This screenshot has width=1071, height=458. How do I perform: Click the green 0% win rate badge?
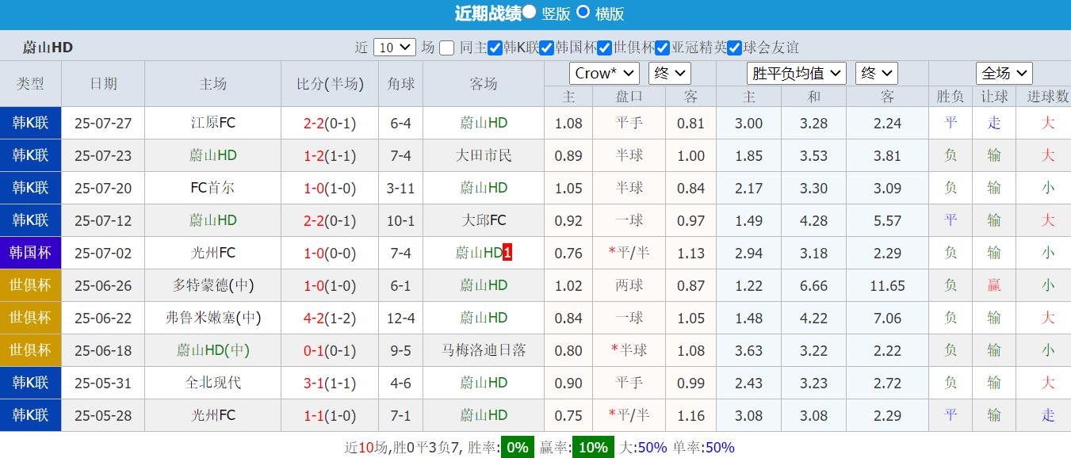[x=516, y=447]
